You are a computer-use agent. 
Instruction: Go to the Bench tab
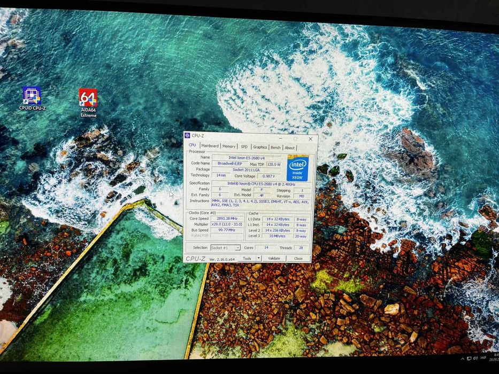pyautogui.click(x=275, y=147)
